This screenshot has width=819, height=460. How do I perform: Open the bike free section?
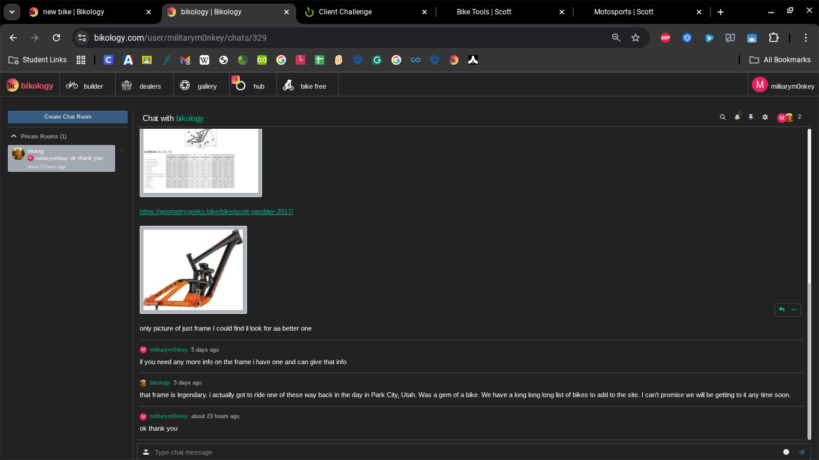click(x=306, y=84)
